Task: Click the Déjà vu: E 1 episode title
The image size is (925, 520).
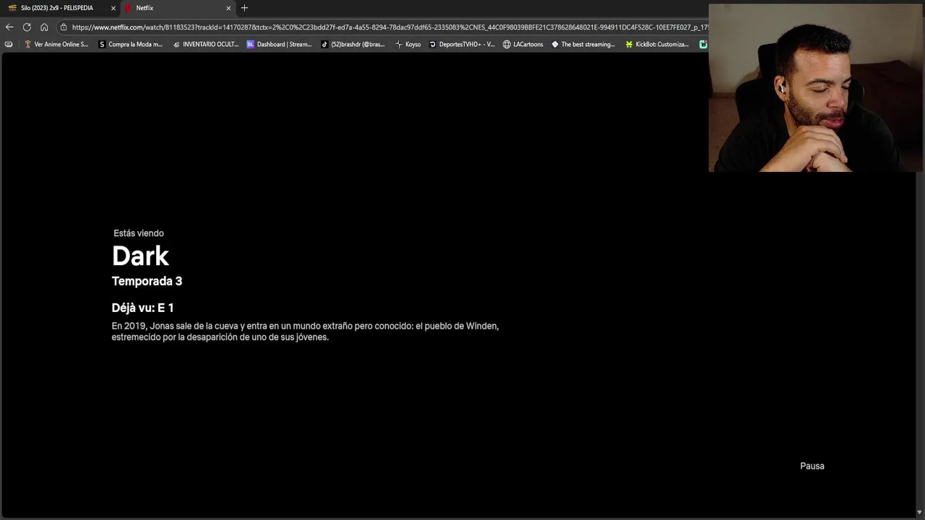Action: (142, 308)
